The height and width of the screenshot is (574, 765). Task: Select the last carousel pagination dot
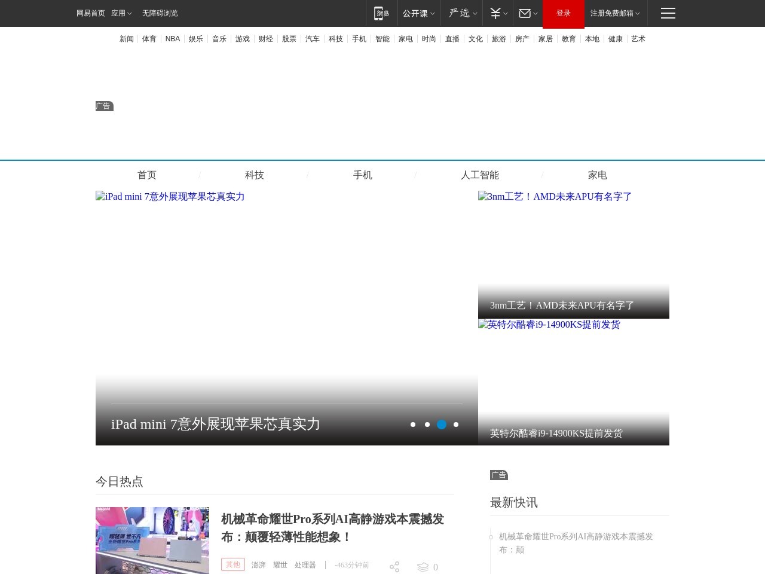click(x=456, y=425)
